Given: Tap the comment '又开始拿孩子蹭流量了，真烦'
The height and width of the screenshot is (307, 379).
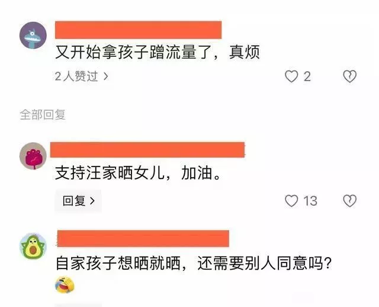Looking at the screenshot, I should pos(158,52).
